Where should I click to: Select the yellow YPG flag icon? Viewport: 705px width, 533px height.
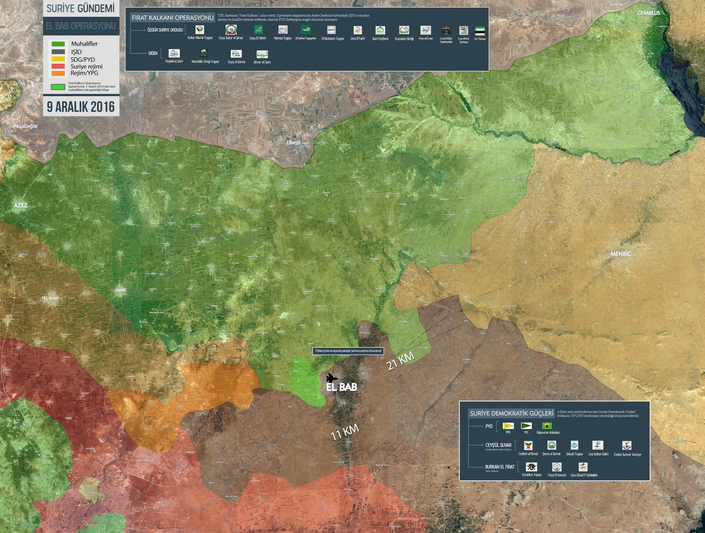point(508,426)
